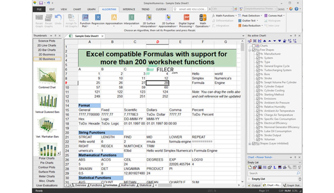Viewport: 334px width, 193px height.
Task: Switch to the TREND ribbon tab
Action: pyautogui.click(x=145, y=9)
